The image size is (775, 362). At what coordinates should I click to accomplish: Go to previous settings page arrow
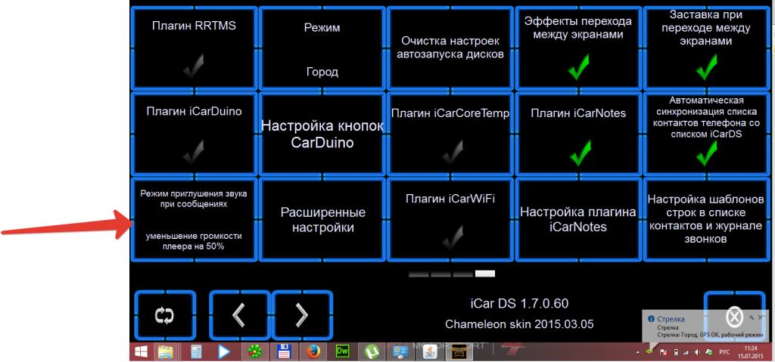click(x=238, y=315)
